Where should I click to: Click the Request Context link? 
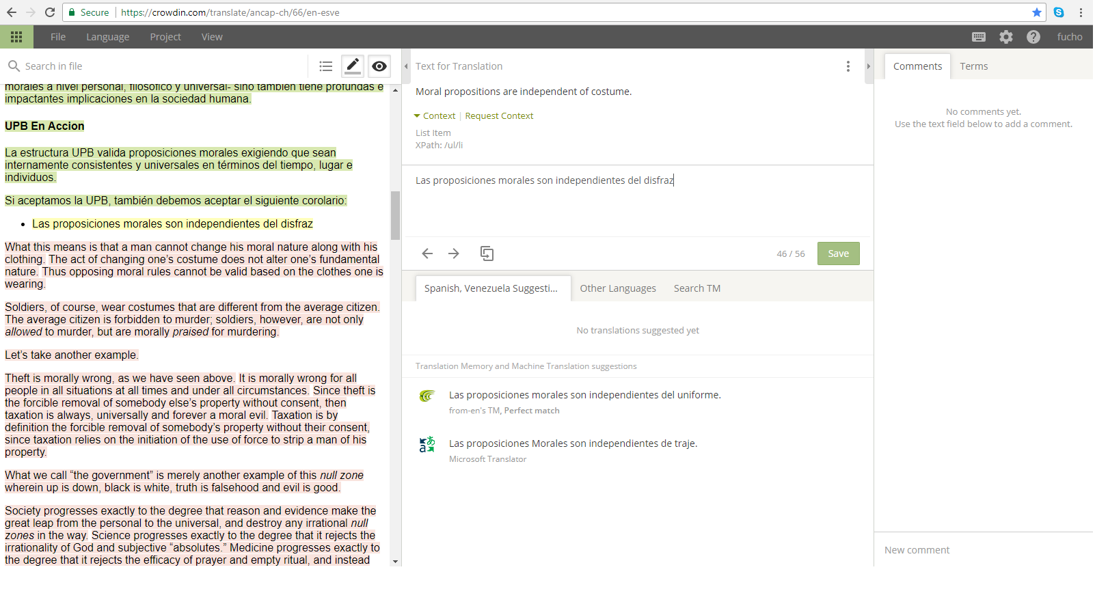499,116
